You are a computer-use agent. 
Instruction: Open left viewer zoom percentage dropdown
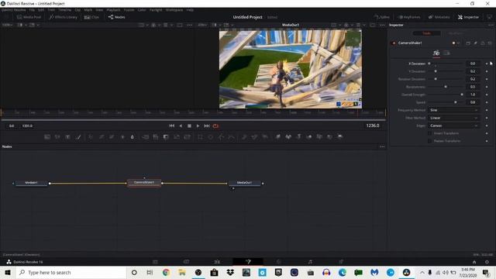tap(8, 25)
